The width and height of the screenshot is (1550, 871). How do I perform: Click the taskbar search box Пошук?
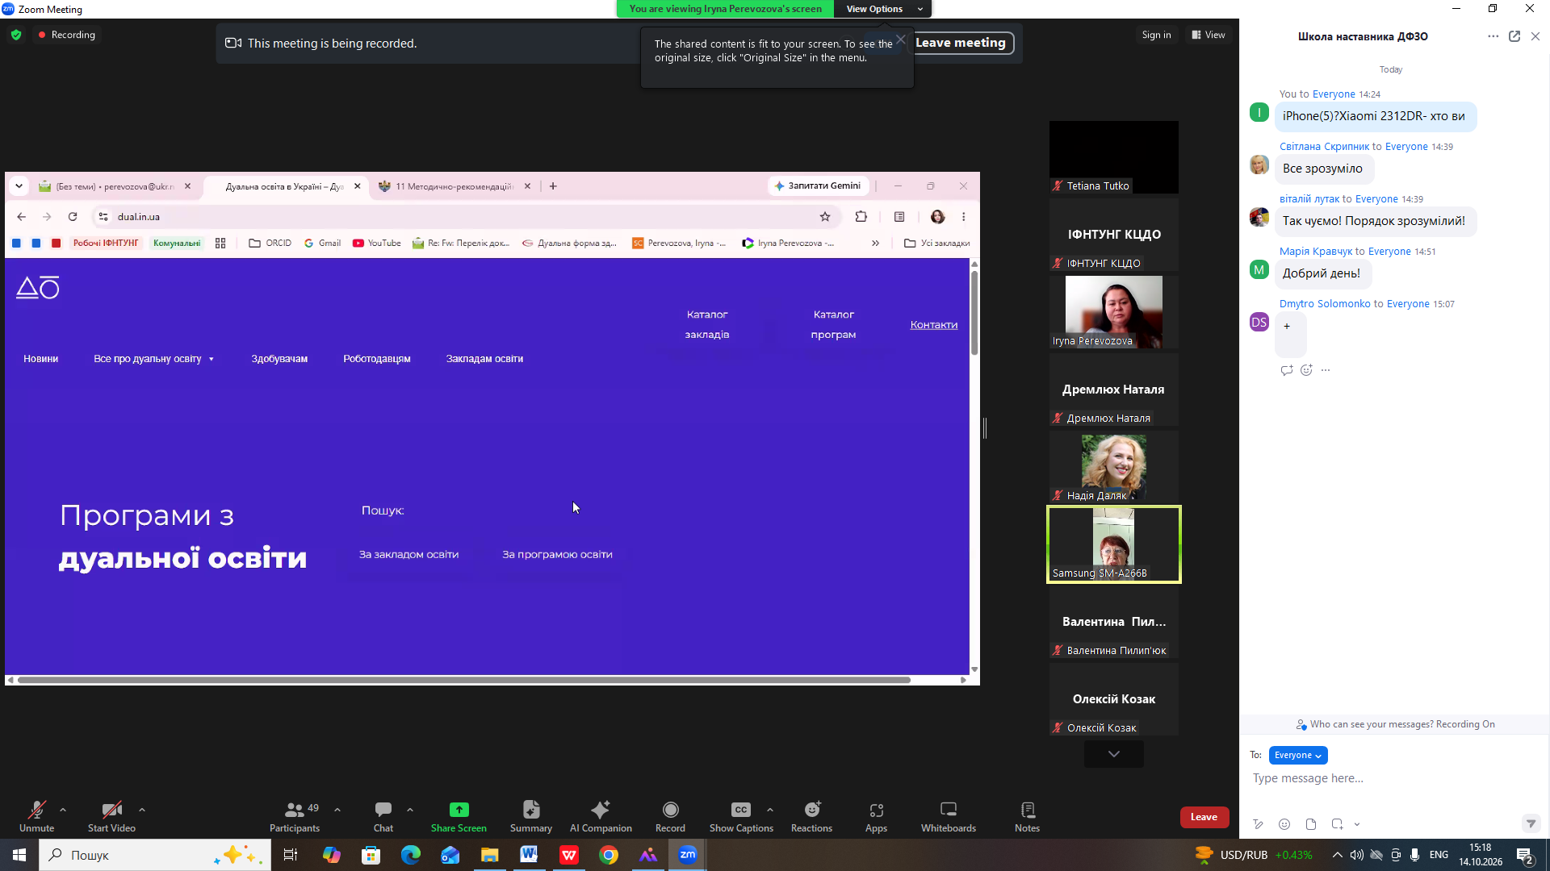tap(155, 855)
